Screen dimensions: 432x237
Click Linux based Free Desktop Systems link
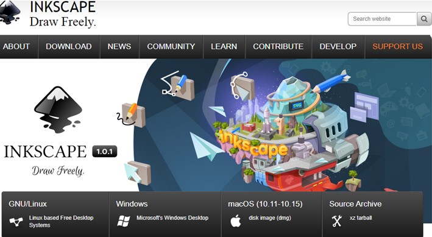[x=61, y=221]
